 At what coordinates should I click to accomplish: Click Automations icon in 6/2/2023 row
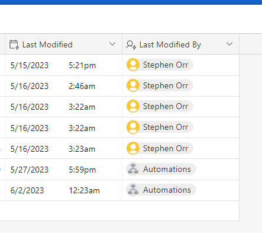(133, 190)
